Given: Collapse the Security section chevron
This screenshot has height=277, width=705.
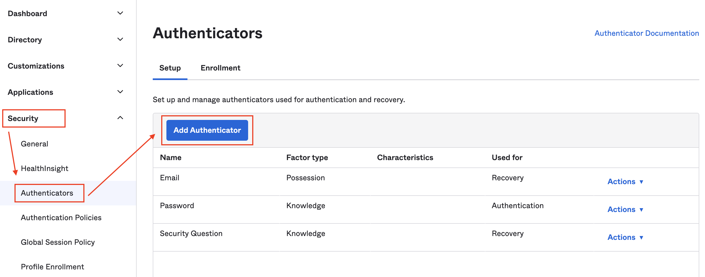Looking at the screenshot, I should coord(120,118).
